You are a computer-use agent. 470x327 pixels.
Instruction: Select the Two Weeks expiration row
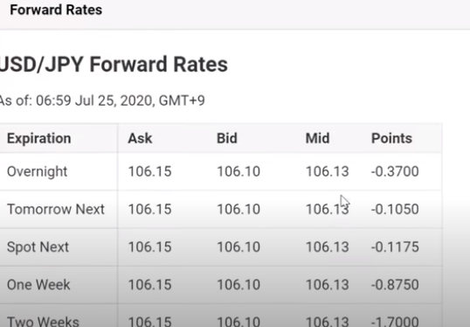[221, 316]
